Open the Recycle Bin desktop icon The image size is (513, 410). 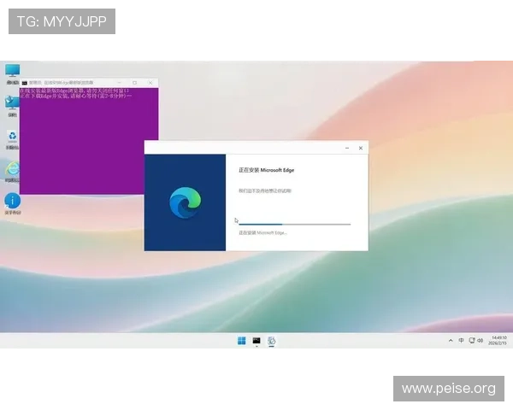[12, 137]
